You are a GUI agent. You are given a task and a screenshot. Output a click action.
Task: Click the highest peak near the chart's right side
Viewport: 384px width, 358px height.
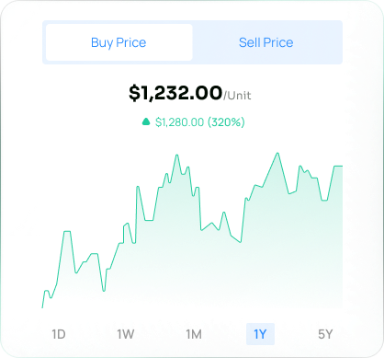277,153
